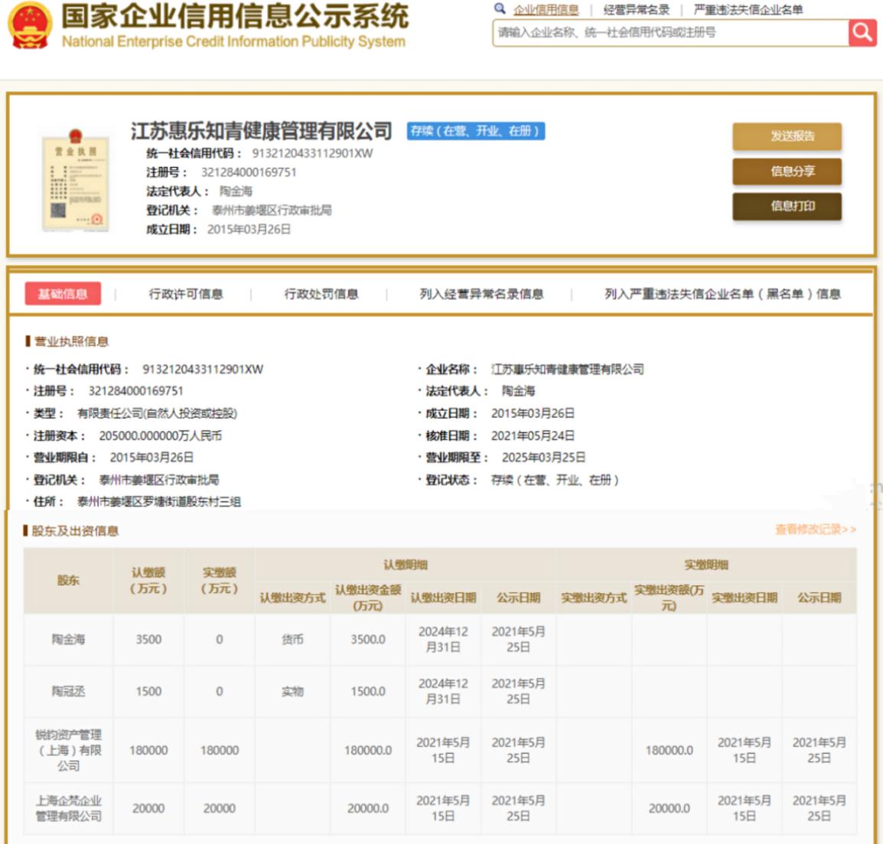The height and width of the screenshot is (844, 883).
Task: Click 实物 contribution method in 陶冠丞 row
Action: pyautogui.click(x=292, y=691)
